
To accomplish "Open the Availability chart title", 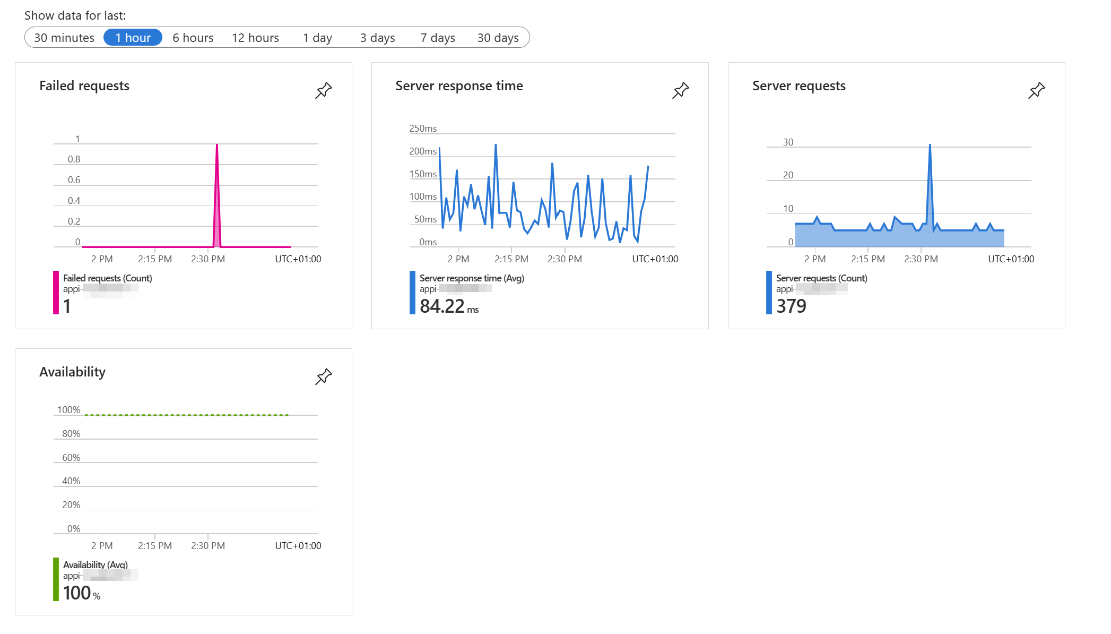I will click(72, 372).
